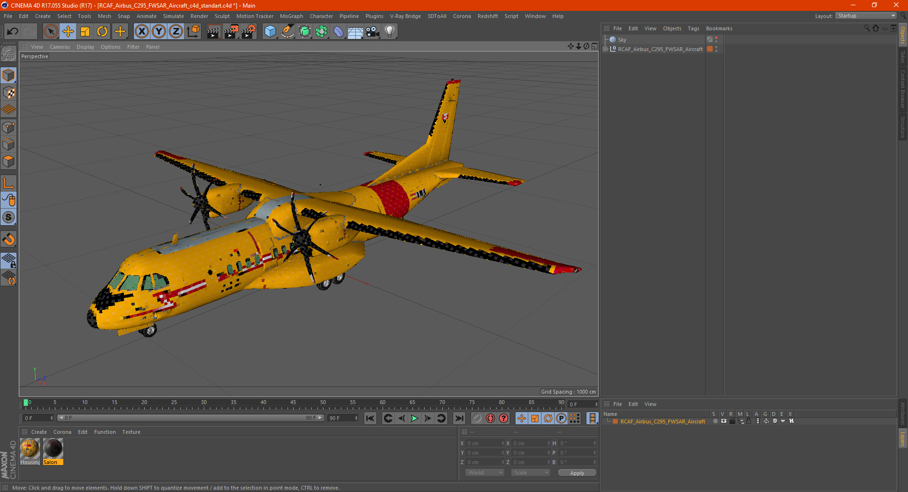Open material manager Function menu
Screen dimensions: 908x492
[x=105, y=432]
